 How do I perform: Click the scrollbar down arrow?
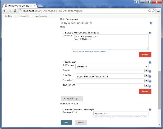159,125
